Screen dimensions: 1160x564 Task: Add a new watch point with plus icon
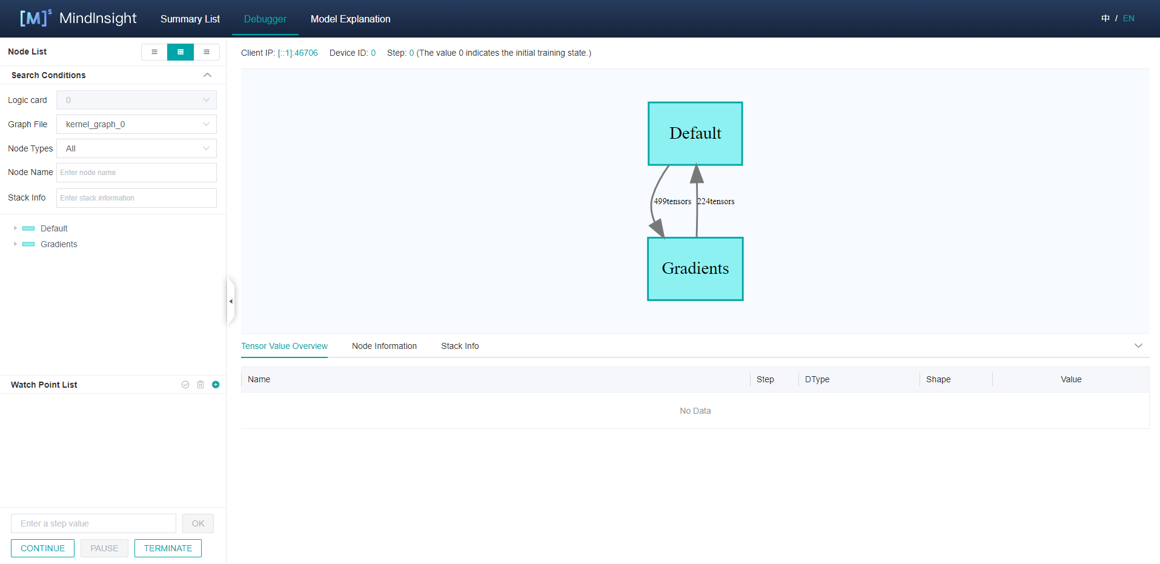(216, 385)
